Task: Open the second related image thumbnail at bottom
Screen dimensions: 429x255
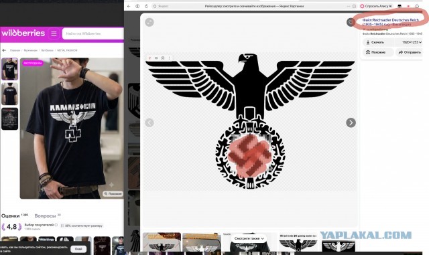Action: [201, 242]
